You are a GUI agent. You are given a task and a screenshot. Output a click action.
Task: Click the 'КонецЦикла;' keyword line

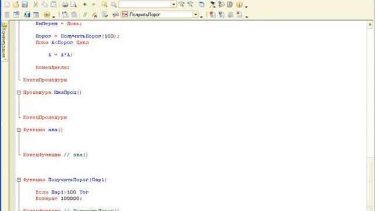click(52, 67)
